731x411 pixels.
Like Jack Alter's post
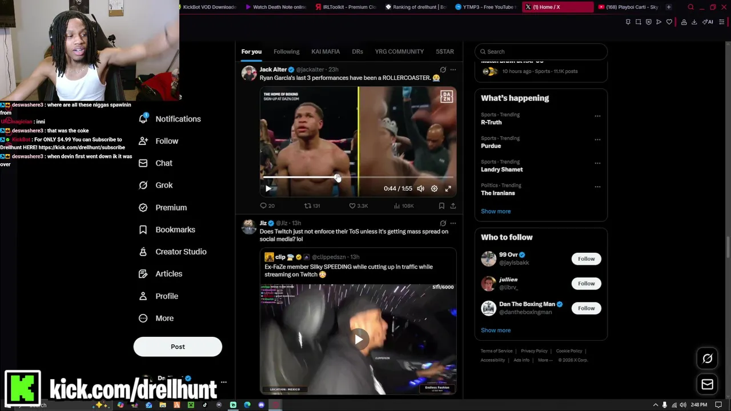click(359, 205)
